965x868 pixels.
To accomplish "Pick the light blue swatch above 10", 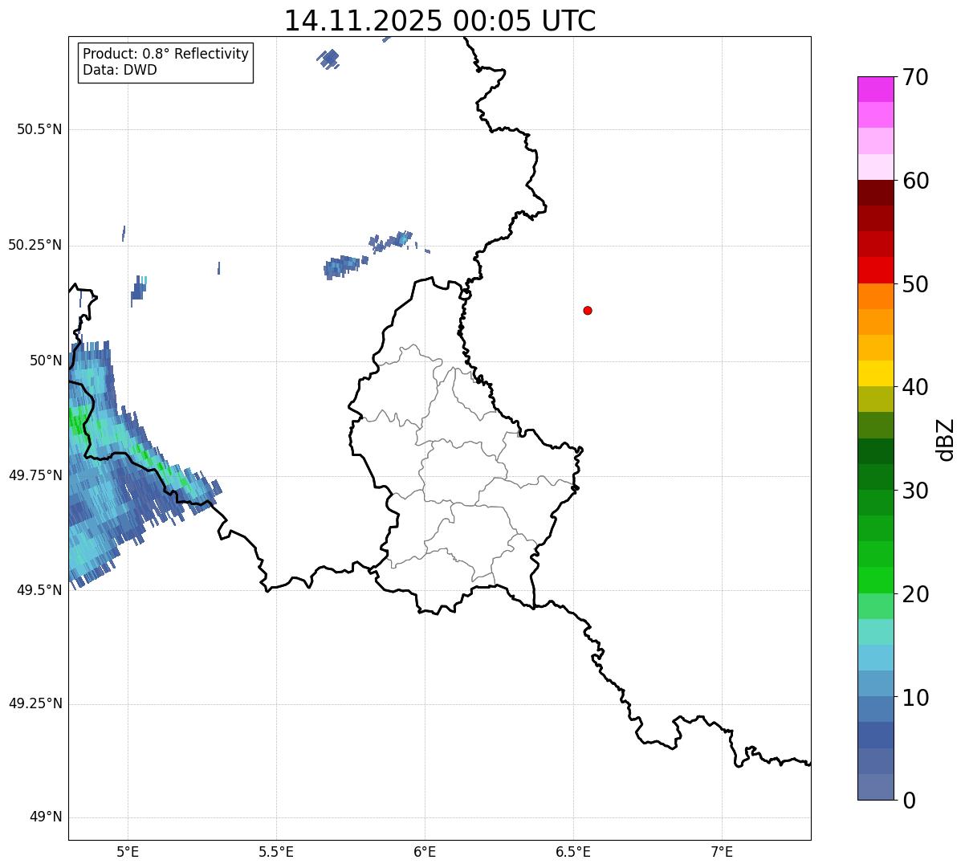I will click(x=875, y=683).
